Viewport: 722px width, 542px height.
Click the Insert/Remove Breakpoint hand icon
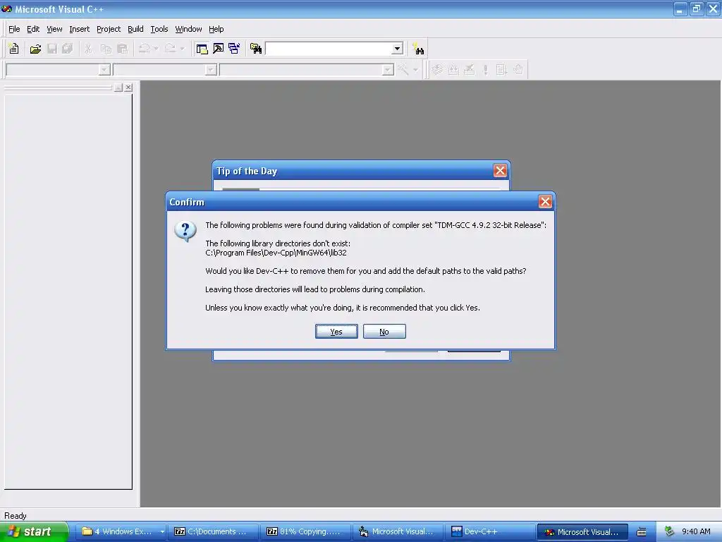point(518,70)
